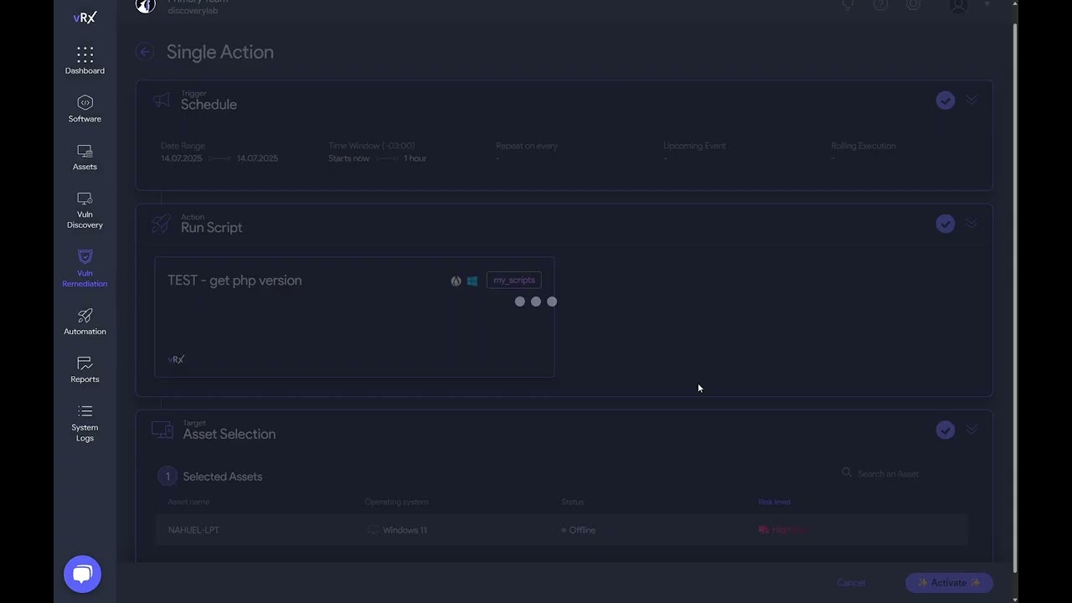1072x603 pixels.
Task: Click the Offline status cell
Action: pos(579,530)
